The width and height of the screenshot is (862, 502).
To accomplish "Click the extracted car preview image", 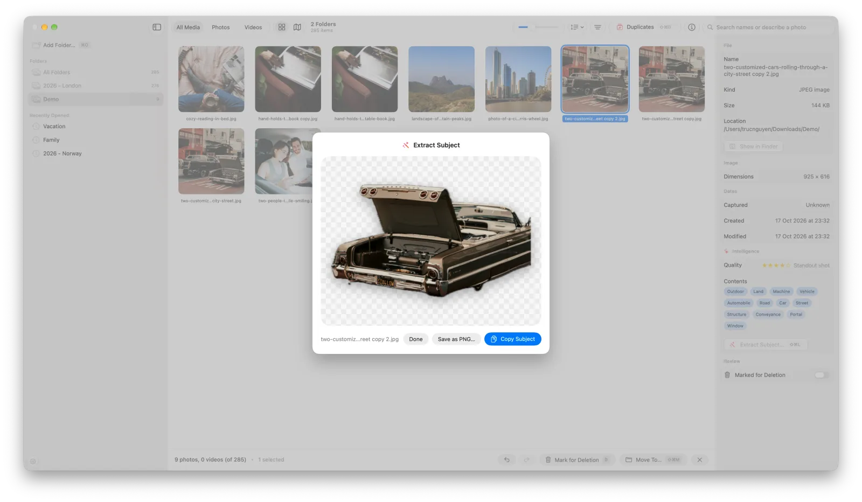I will click(x=431, y=241).
